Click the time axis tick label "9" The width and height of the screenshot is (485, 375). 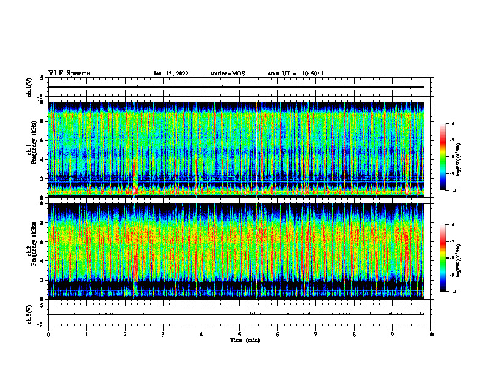click(392, 335)
